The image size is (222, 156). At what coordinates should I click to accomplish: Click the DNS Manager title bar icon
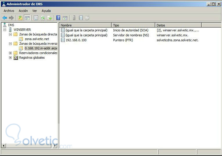tap(4, 4)
